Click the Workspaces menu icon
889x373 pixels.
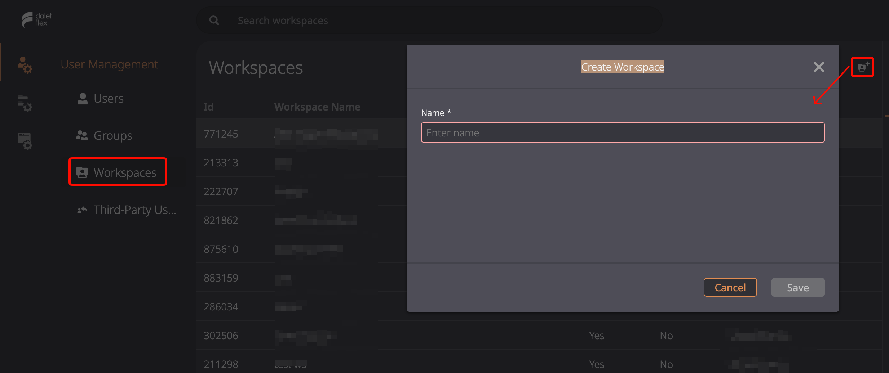tap(82, 173)
